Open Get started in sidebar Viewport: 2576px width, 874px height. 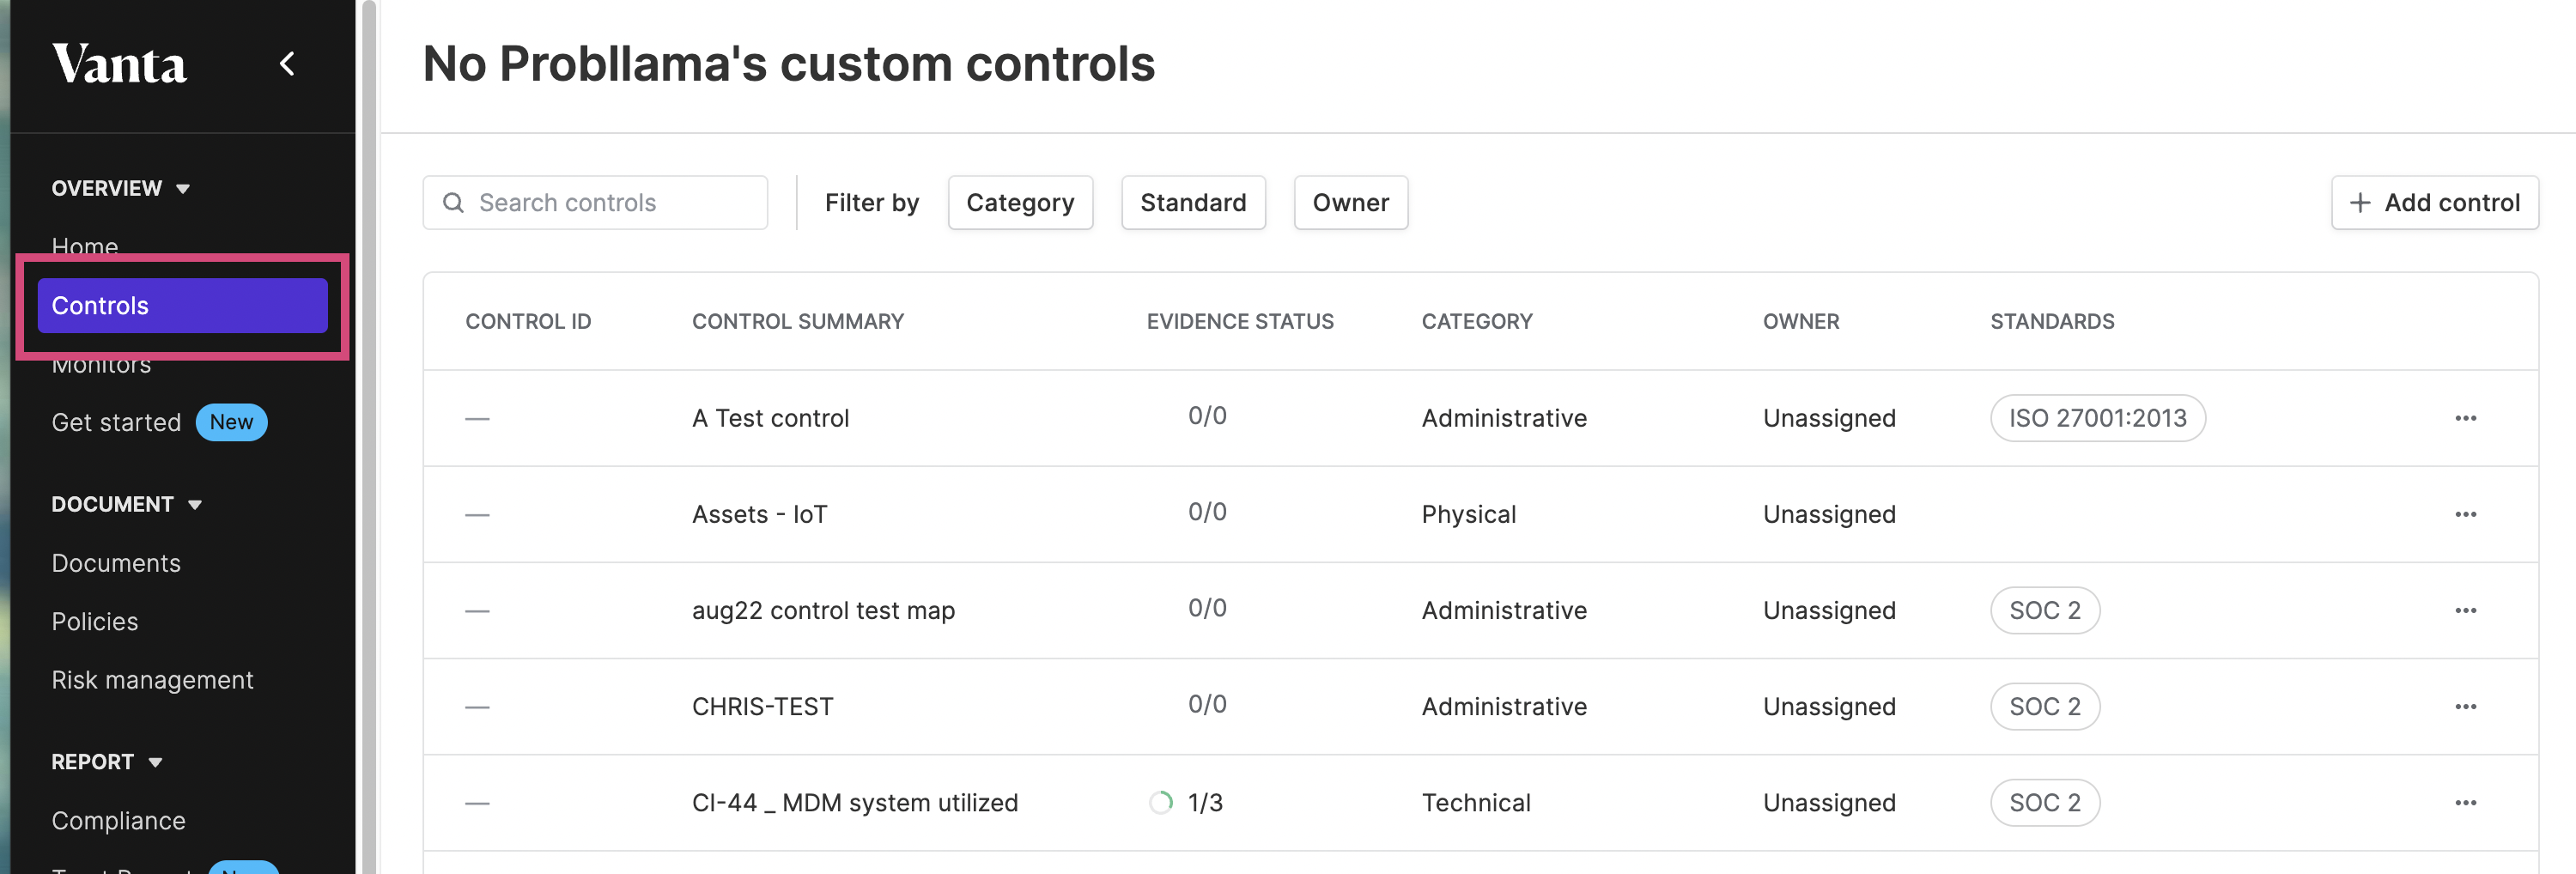(116, 422)
